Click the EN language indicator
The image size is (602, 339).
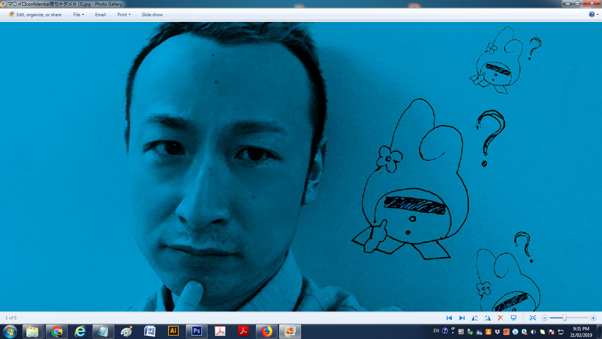436,331
